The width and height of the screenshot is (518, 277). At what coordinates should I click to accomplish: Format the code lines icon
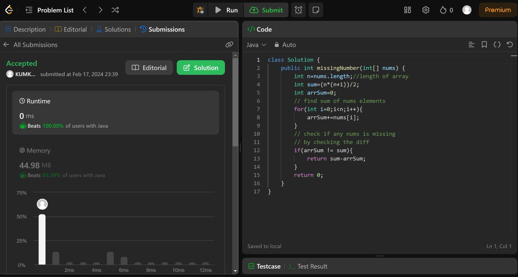(x=471, y=44)
